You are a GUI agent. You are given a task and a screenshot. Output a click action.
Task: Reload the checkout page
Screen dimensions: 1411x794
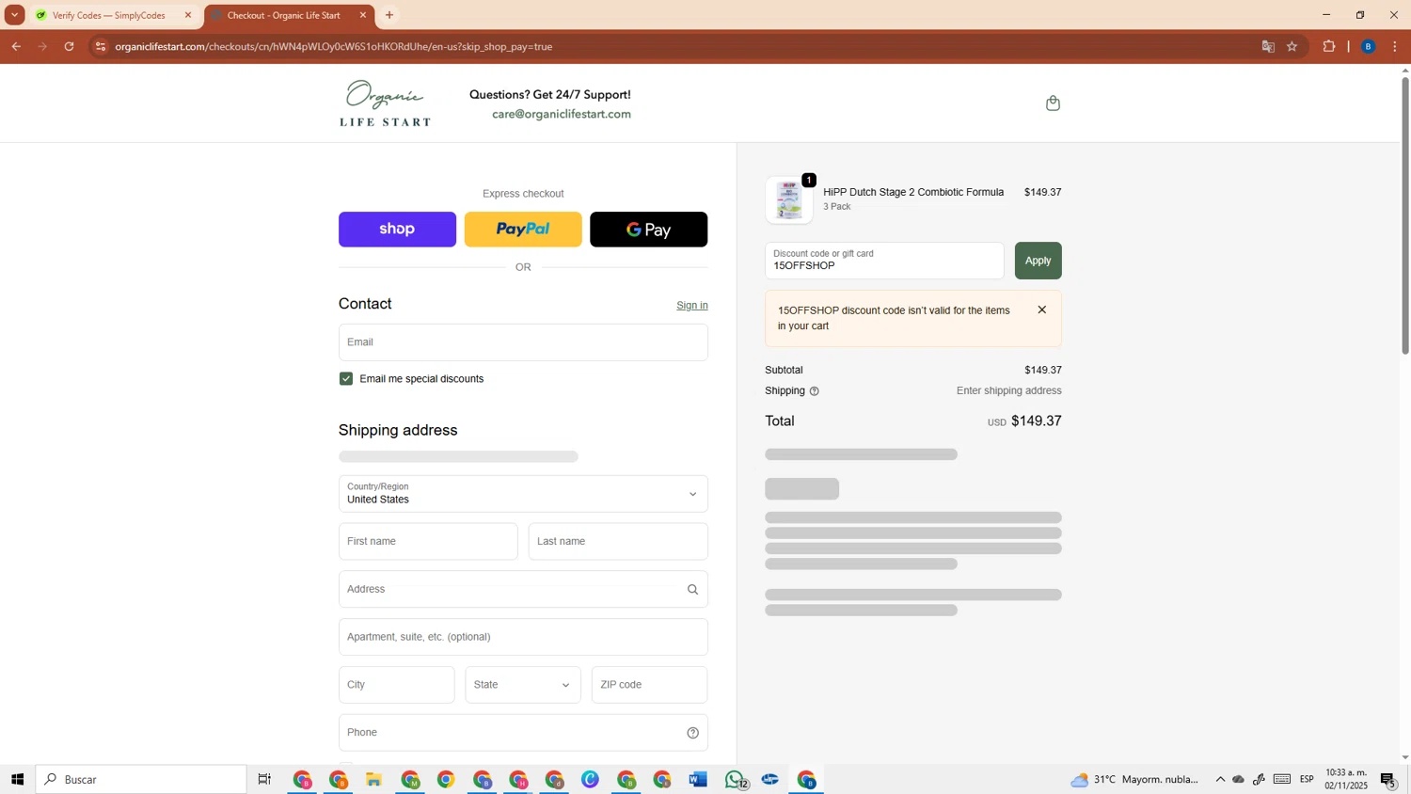pyautogui.click(x=69, y=46)
